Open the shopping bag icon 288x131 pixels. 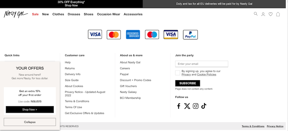coord(278,14)
